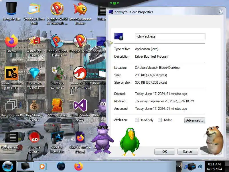Click the Modified date 'Thursday, September 29, 2022'

click(x=165, y=101)
